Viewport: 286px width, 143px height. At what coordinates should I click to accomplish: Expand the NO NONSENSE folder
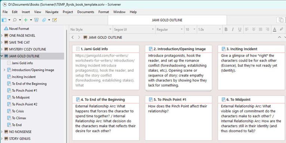coord(1,131)
